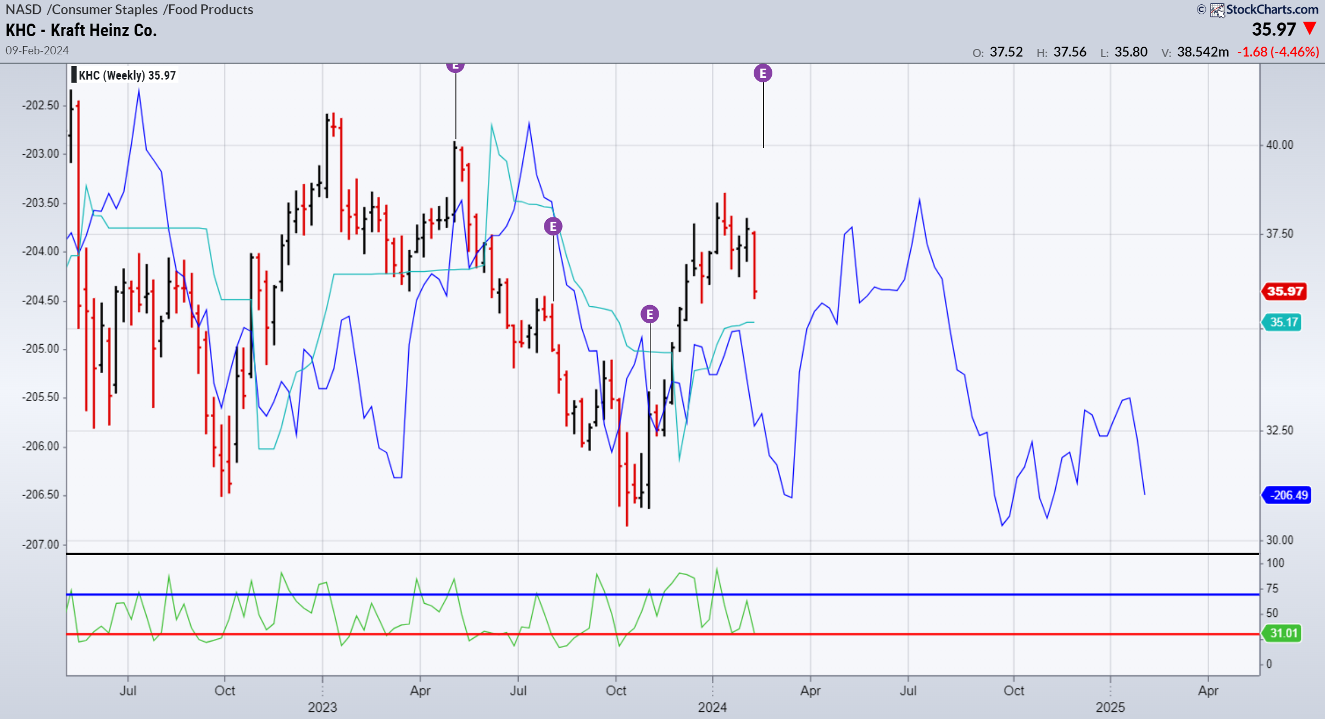Click the NASD exchange text

24,9
